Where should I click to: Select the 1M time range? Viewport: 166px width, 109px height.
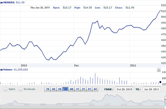click(59, 89)
